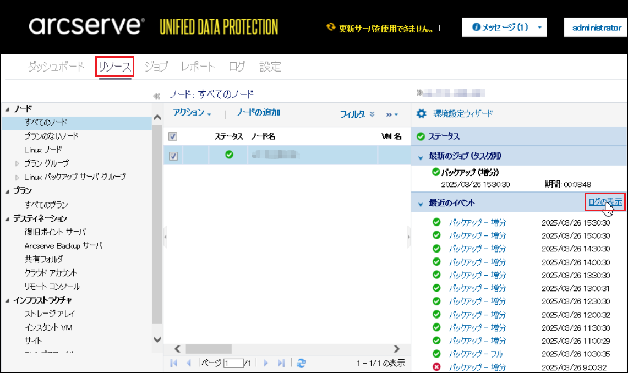Click the failed red icon at 9:00:32
Screen dimensions: 628x373
click(436, 366)
